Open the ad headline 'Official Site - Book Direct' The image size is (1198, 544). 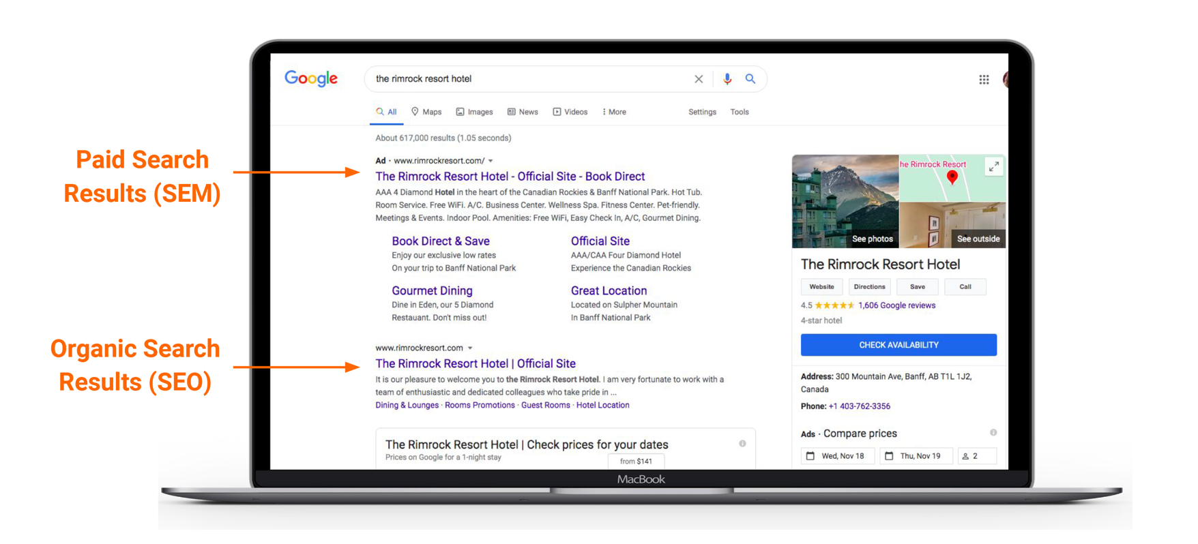tap(510, 177)
